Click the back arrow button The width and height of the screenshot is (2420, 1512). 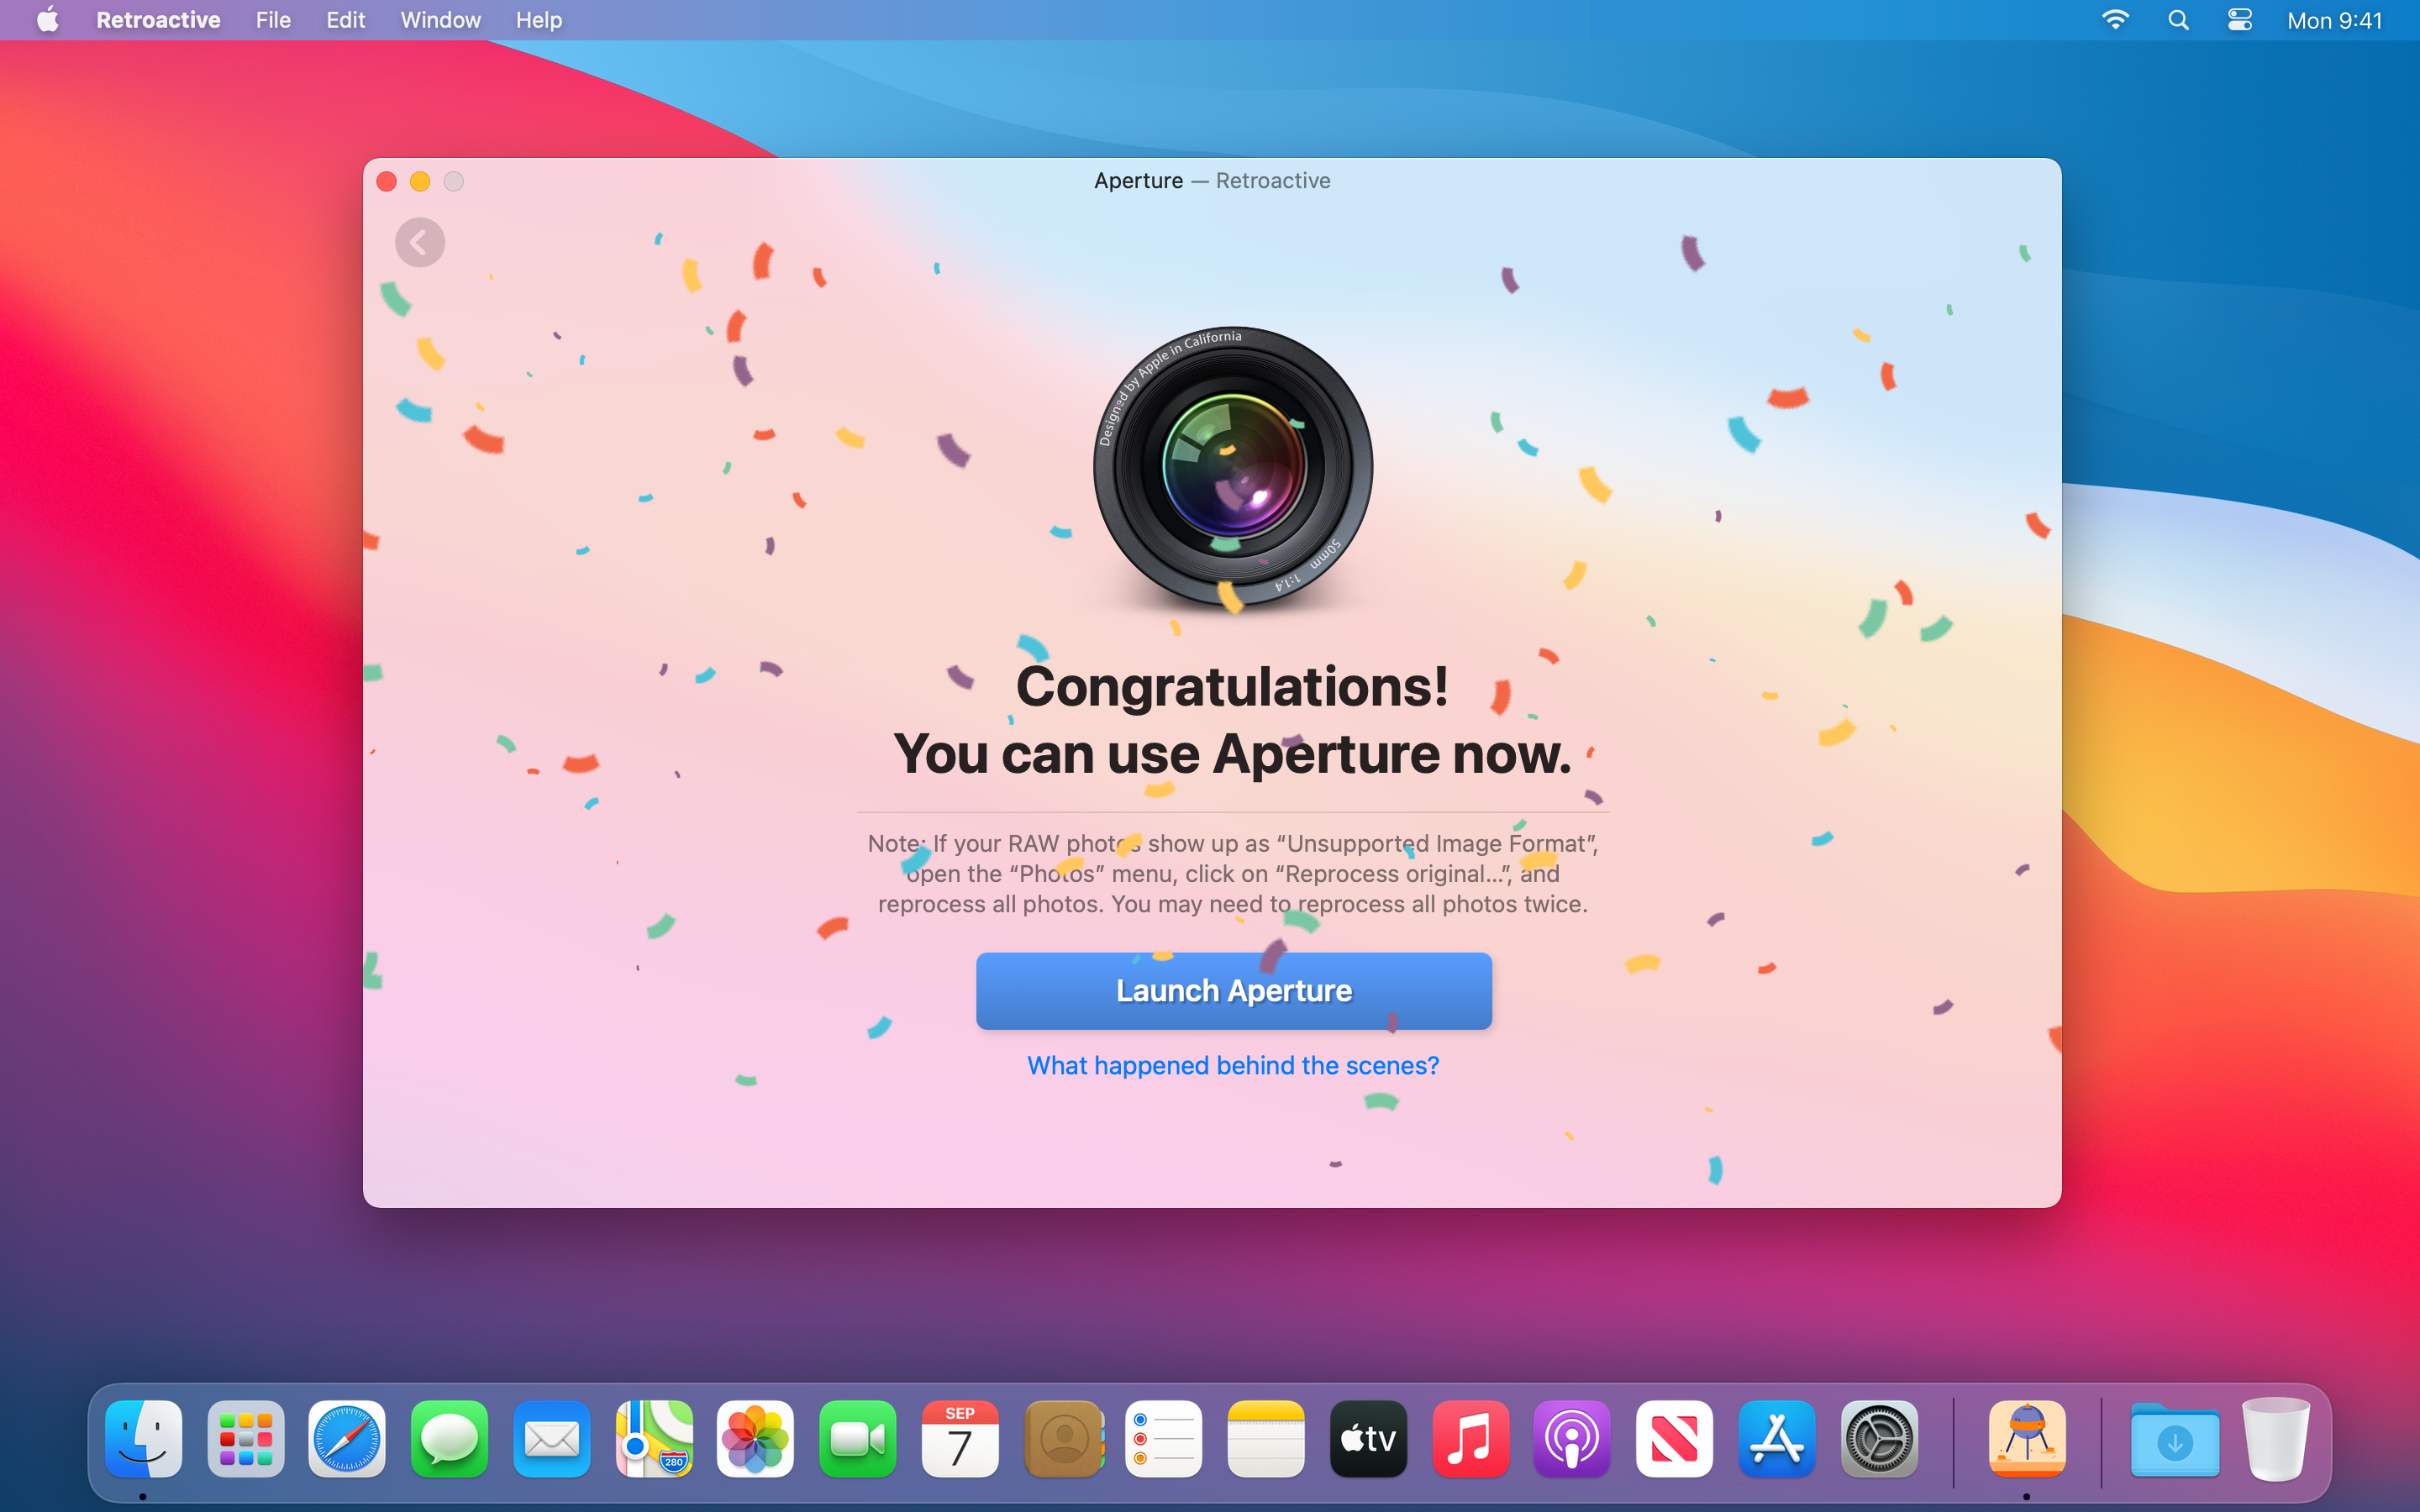[419, 242]
